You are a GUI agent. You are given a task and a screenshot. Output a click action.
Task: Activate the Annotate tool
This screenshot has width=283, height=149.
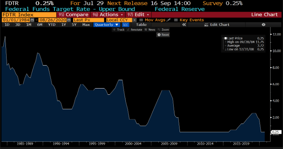point(134,30)
